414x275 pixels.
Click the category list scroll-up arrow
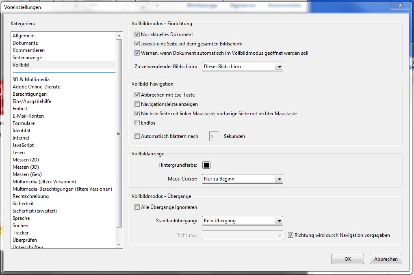(x=119, y=36)
